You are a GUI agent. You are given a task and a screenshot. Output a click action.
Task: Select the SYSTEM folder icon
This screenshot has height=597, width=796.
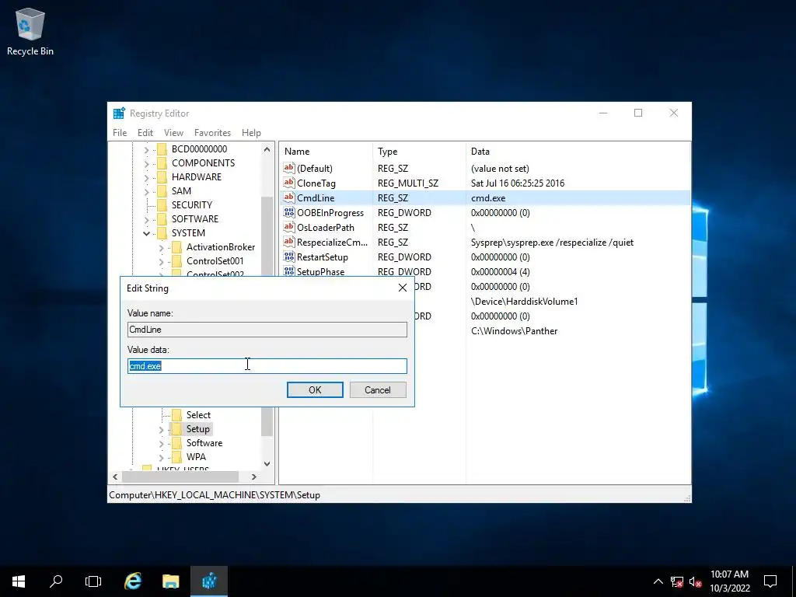pos(162,232)
